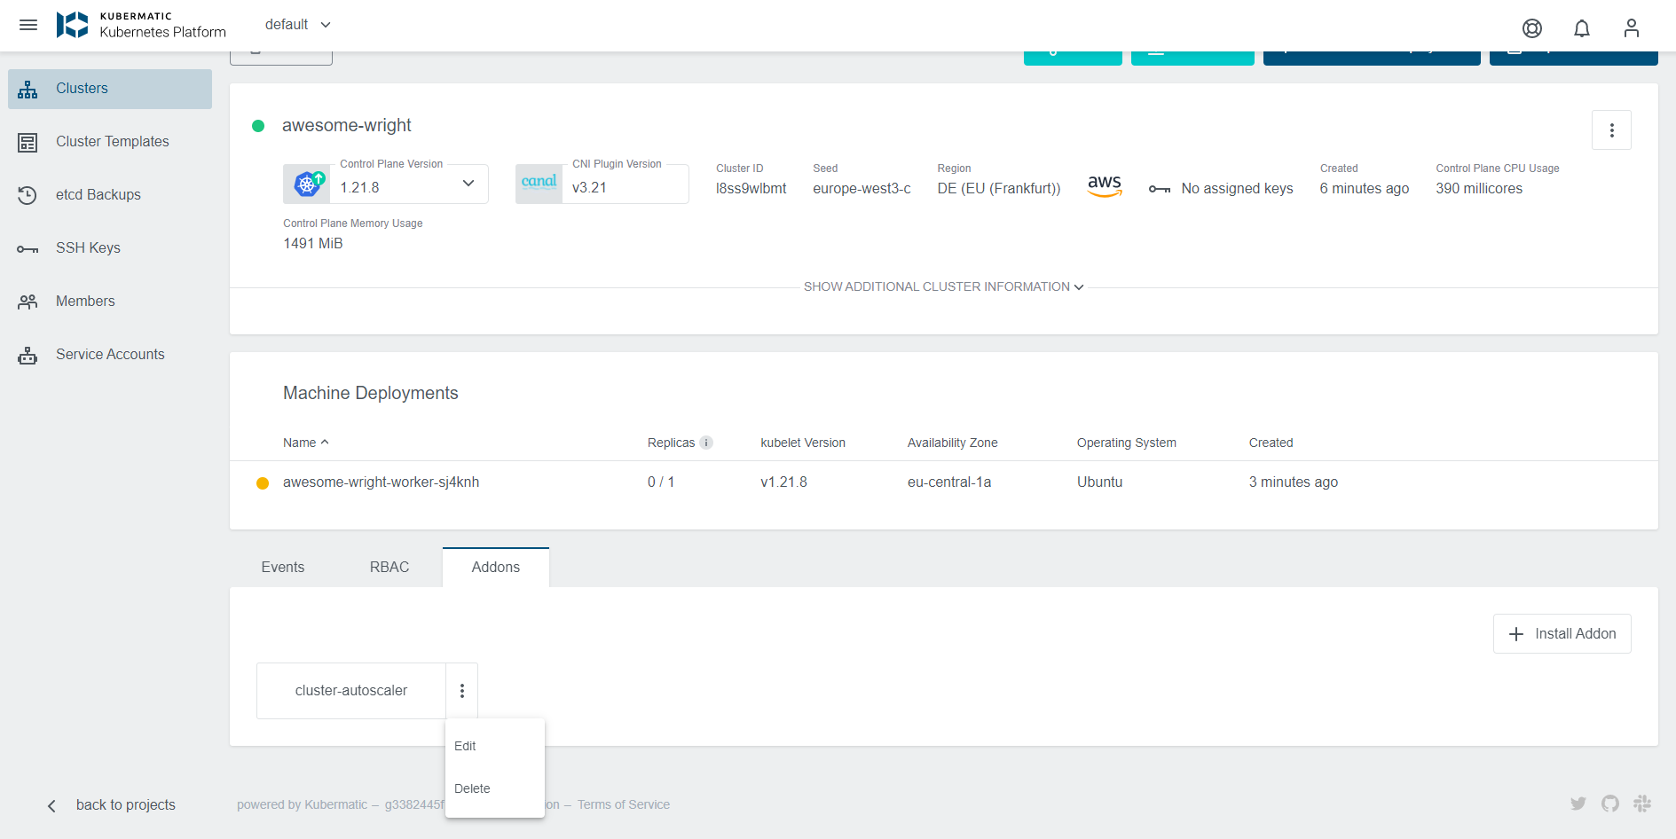The height and width of the screenshot is (839, 1676).
Task: Switch to the Events tab
Action: coord(282,568)
